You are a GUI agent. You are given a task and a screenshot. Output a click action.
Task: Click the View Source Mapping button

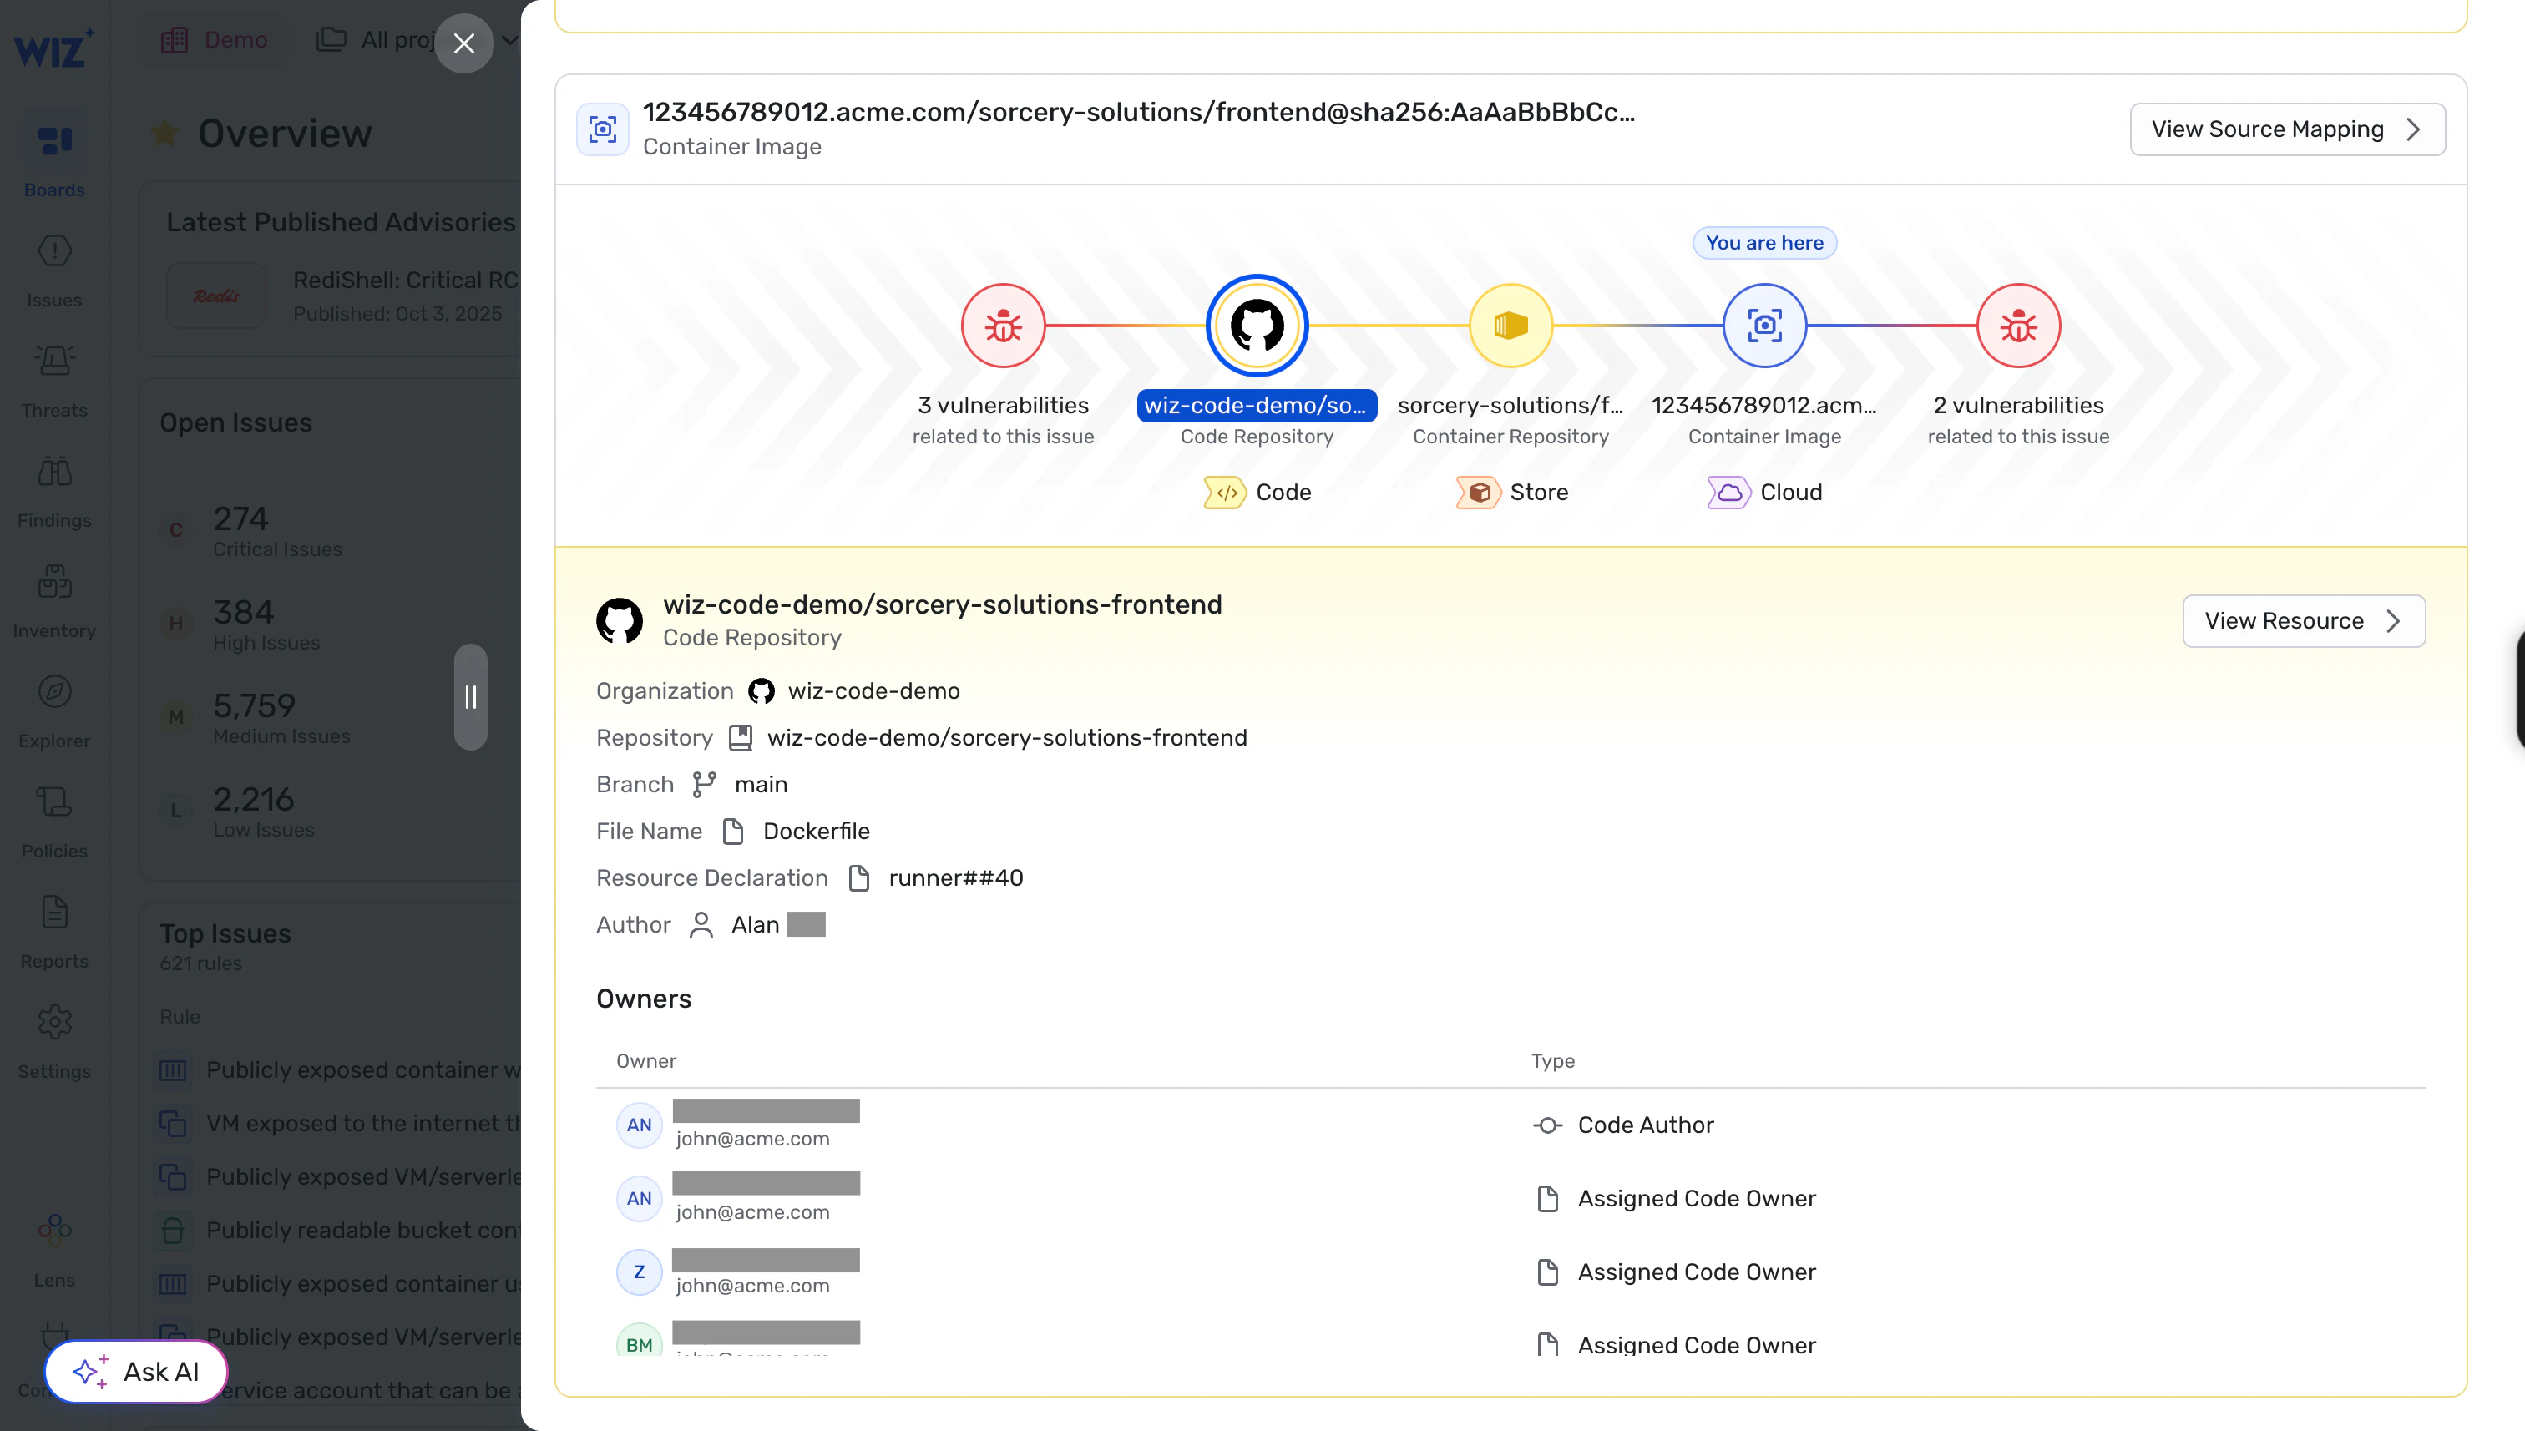tap(2286, 129)
